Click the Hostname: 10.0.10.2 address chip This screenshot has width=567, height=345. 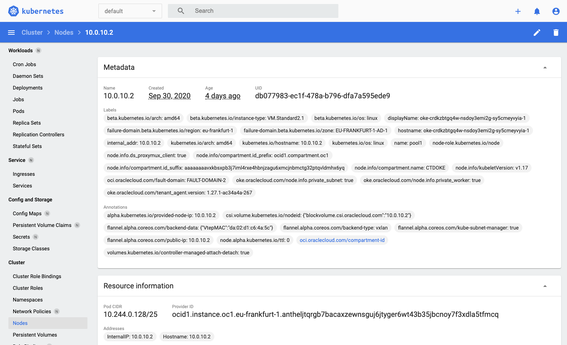click(187, 337)
